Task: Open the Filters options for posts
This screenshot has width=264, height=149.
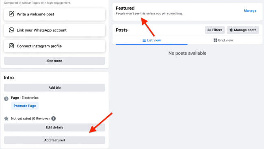Action: pyautogui.click(x=215, y=30)
